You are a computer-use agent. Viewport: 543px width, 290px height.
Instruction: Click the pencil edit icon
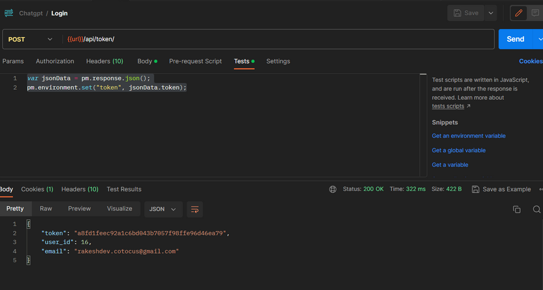(x=520, y=13)
